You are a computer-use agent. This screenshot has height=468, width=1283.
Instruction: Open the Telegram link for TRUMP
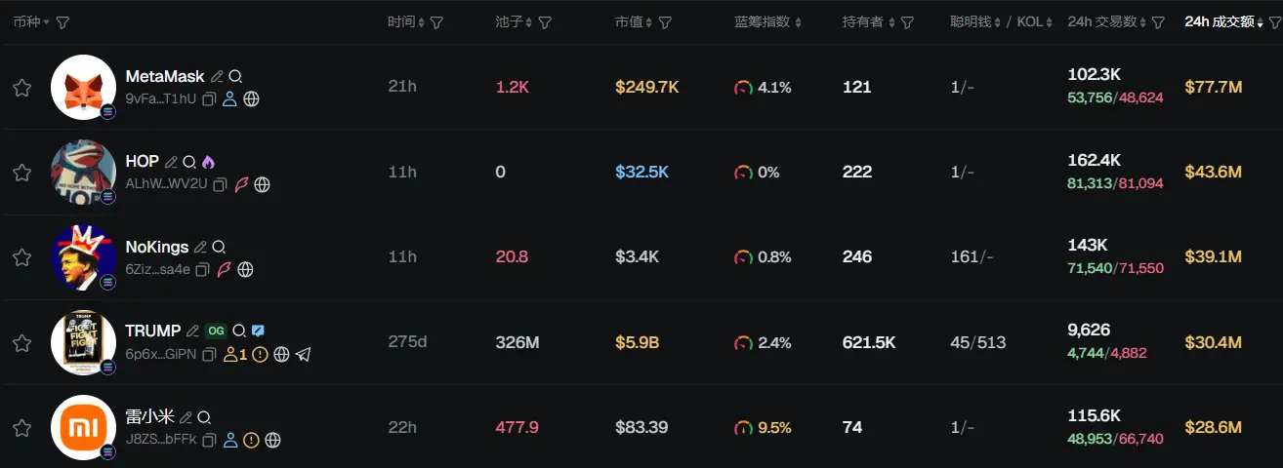pyautogui.click(x=303, y=355)
